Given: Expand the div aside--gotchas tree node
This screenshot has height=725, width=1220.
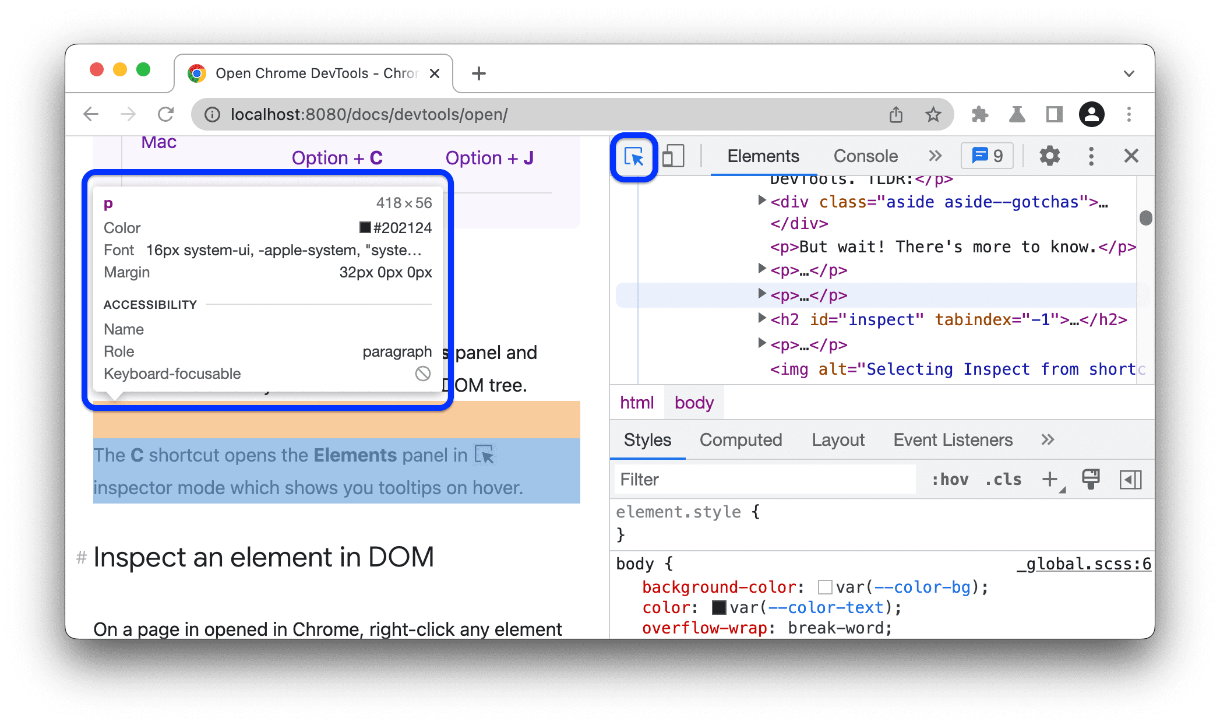Looking at the screenshot, I should 757,201.
